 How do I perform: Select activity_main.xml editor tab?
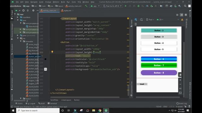pyautogui.click(x=49, y=10)
